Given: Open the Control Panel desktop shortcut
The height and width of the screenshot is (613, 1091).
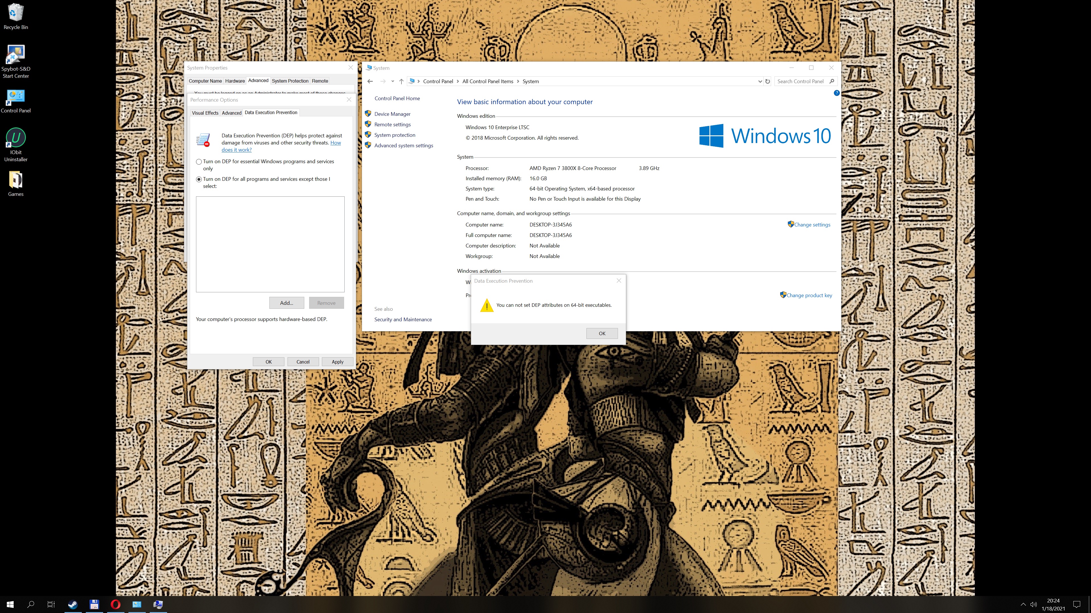Looking at the screenshot, I should [16, 102].
